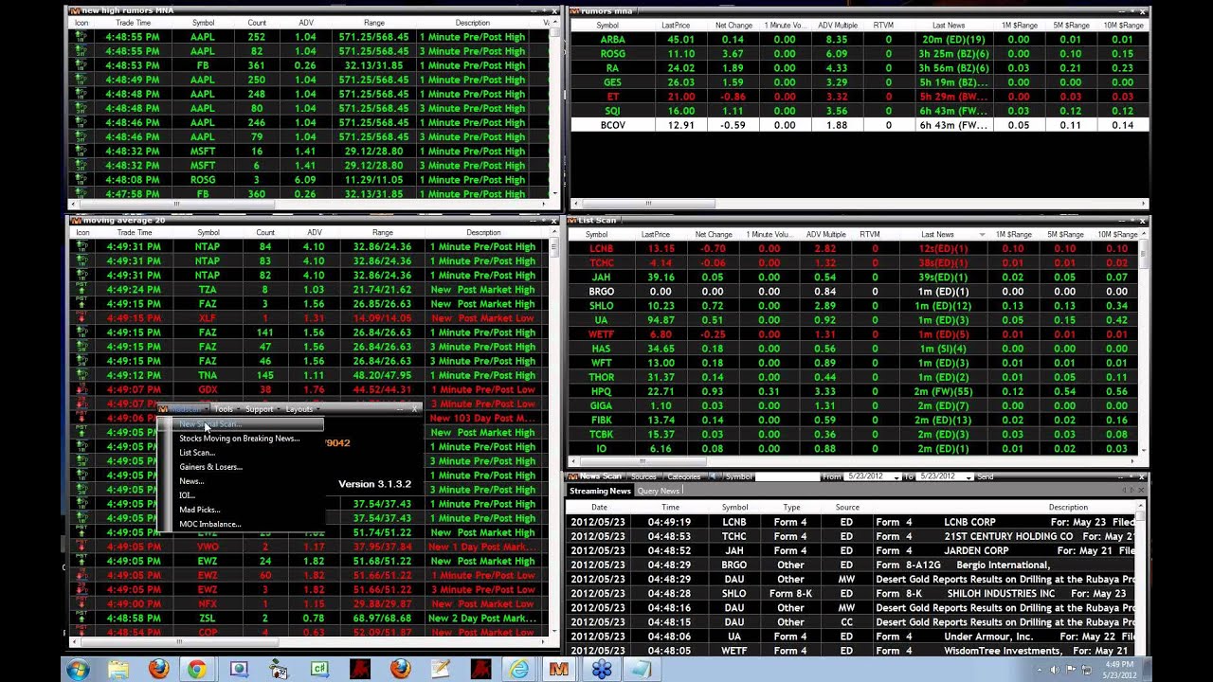Click horizontal scrollbar in rumors mna window

click(649, 203)
